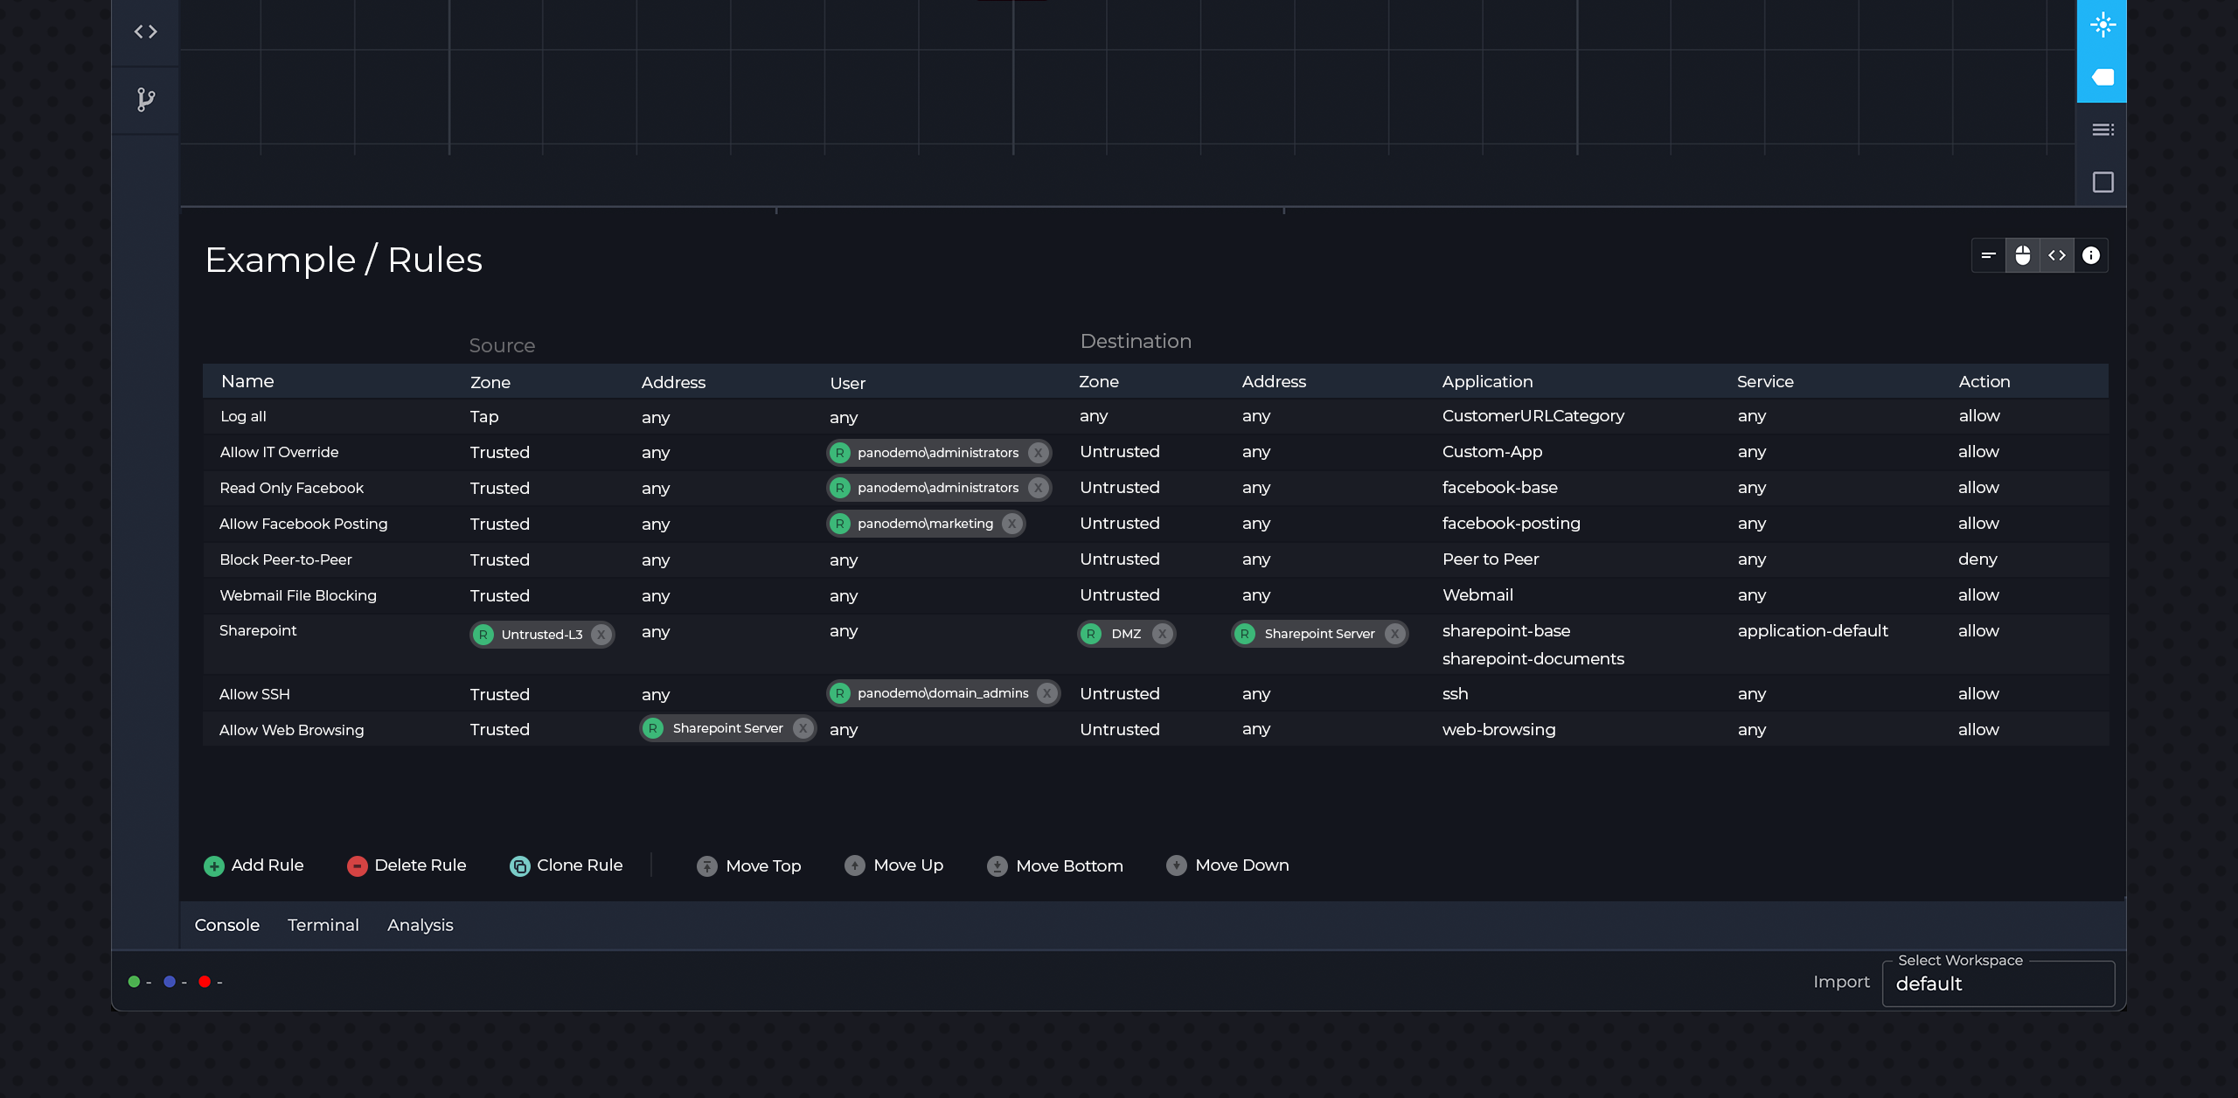This screenshot has width=2238, height=1098.
Task: Remove the panodemo\marketing user tag from Allow Facebook Posting
Action: [x=1011, y=523]
